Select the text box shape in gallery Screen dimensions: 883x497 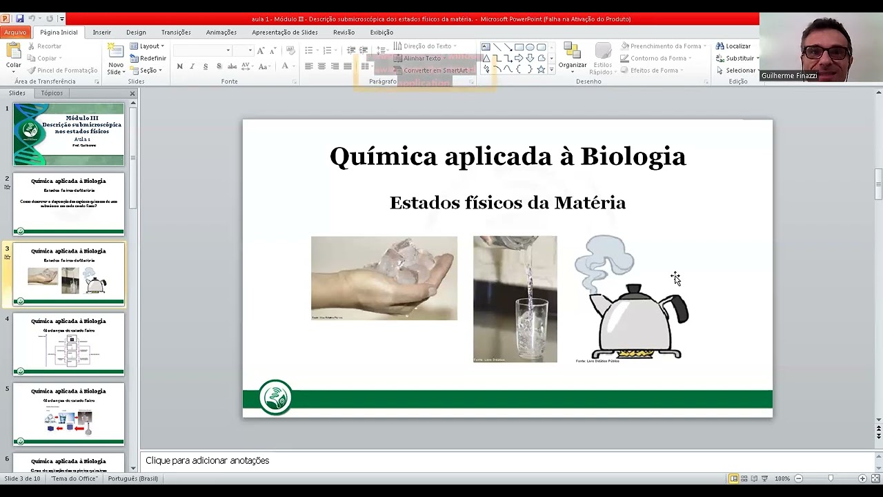click(486, 47)
